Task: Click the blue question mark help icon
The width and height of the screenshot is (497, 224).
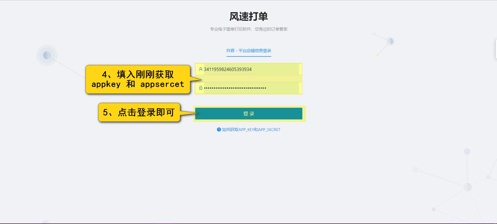Action: [x=219, y=129]
